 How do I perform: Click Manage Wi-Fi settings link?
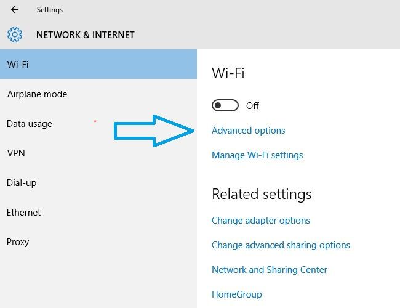[x=257, y=155]
